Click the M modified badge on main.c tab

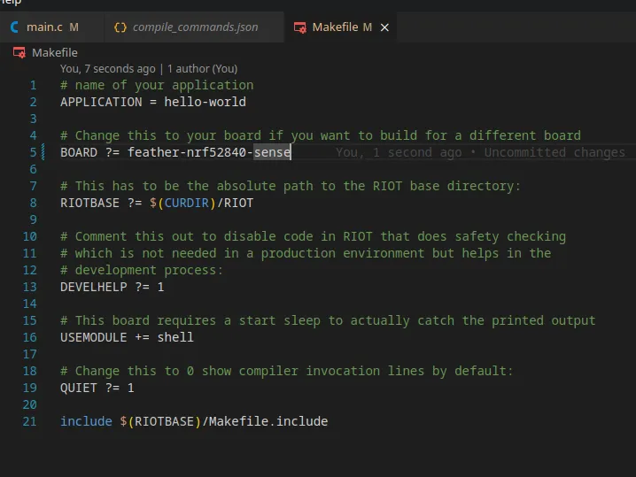[x=74, y=27]
